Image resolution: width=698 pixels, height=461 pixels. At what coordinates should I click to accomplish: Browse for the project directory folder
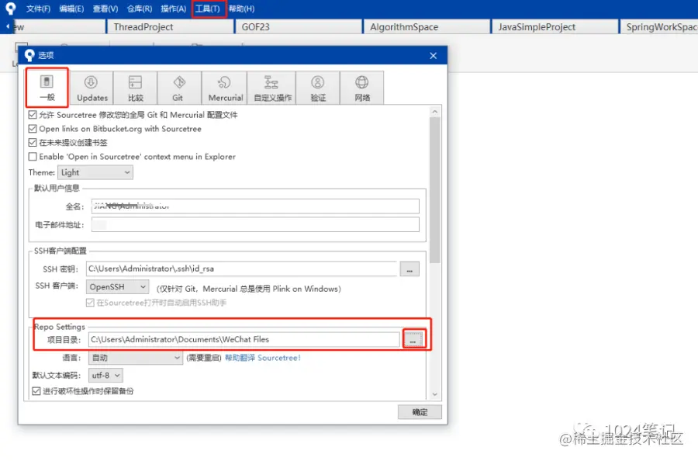click(x=414, y=340)
